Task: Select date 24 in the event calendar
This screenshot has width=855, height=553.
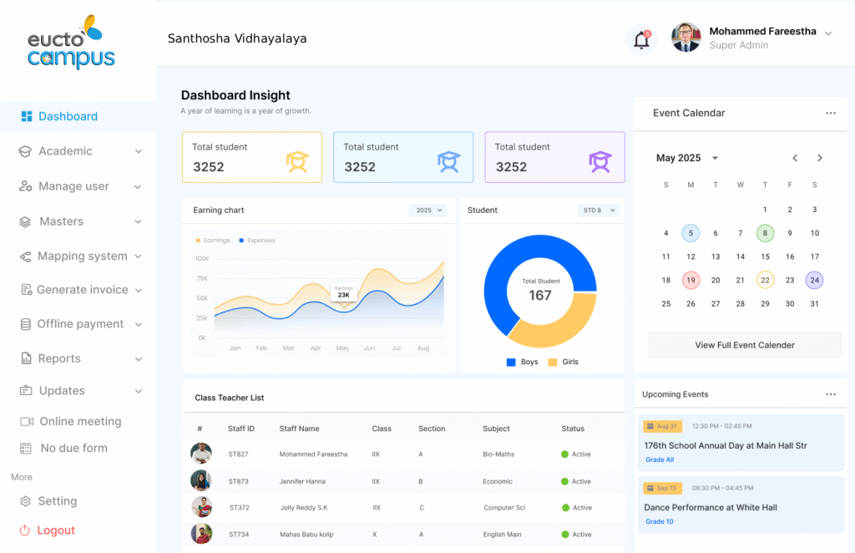Action: [814, 281]
